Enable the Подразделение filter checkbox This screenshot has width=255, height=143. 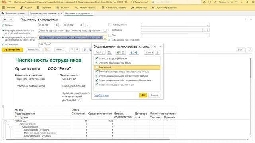(x=110, y=25)
